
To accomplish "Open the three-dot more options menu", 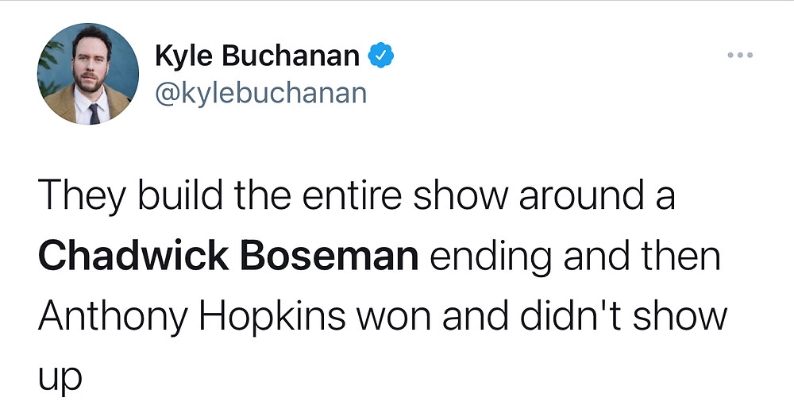I will pyautogui.click(x=740, y=55).
